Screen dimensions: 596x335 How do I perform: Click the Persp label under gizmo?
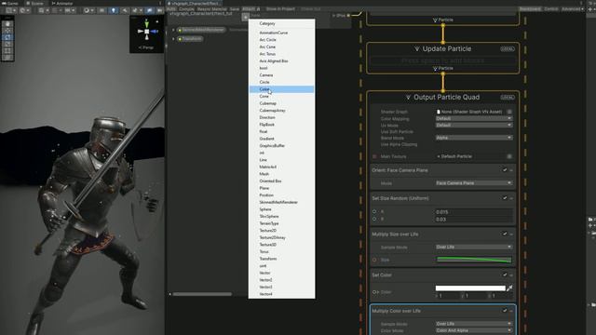(146, 47)
